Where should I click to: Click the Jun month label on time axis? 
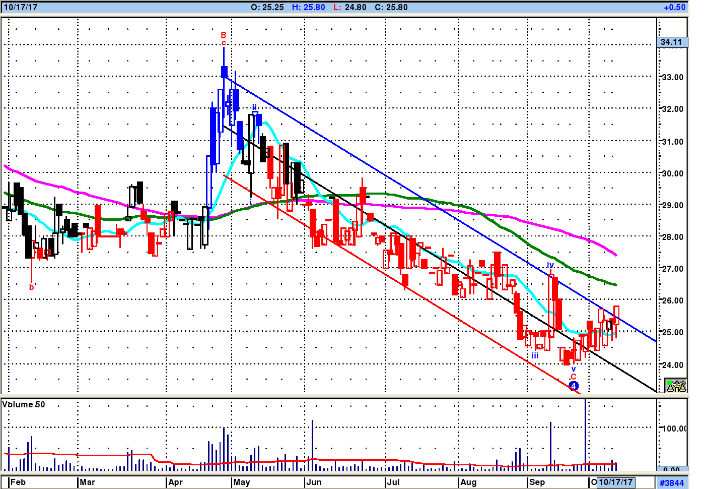tap(314, 482)
